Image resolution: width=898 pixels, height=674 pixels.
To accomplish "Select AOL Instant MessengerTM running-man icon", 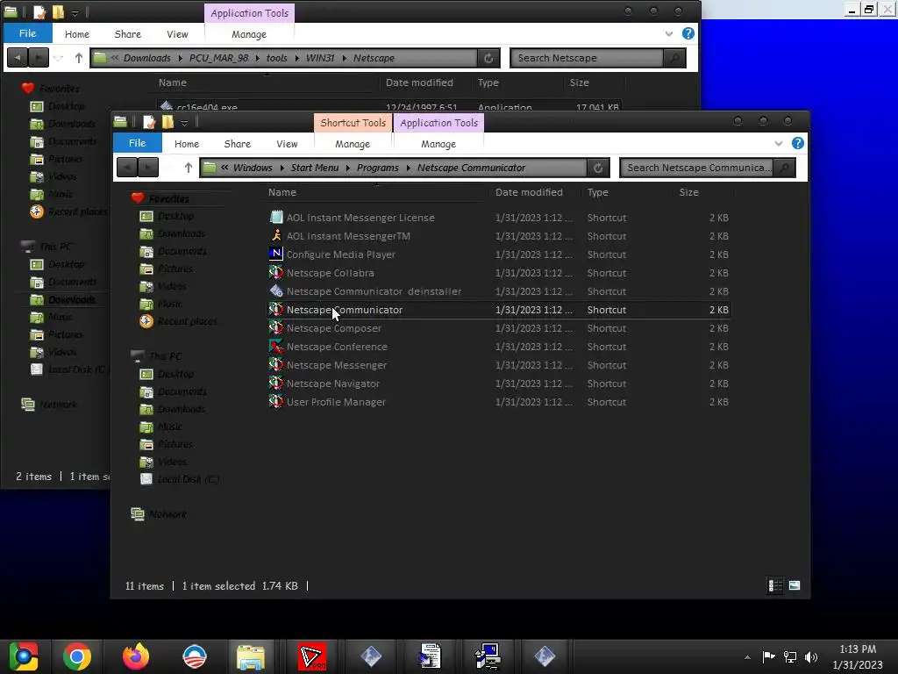I will (x=276, y=235).
